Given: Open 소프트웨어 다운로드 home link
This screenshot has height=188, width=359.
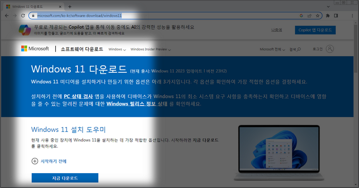Looking at the screenshot, I should 82,49.
